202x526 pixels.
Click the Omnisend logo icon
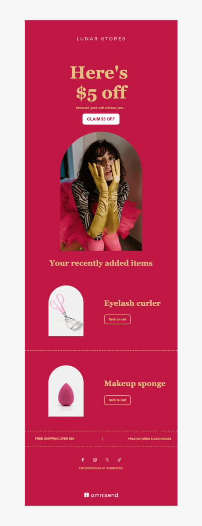(87, 495)
